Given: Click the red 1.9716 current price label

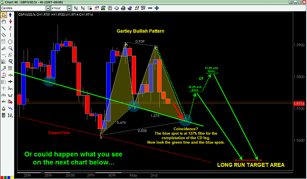Looking at the screenshot, I should point(299,104).
